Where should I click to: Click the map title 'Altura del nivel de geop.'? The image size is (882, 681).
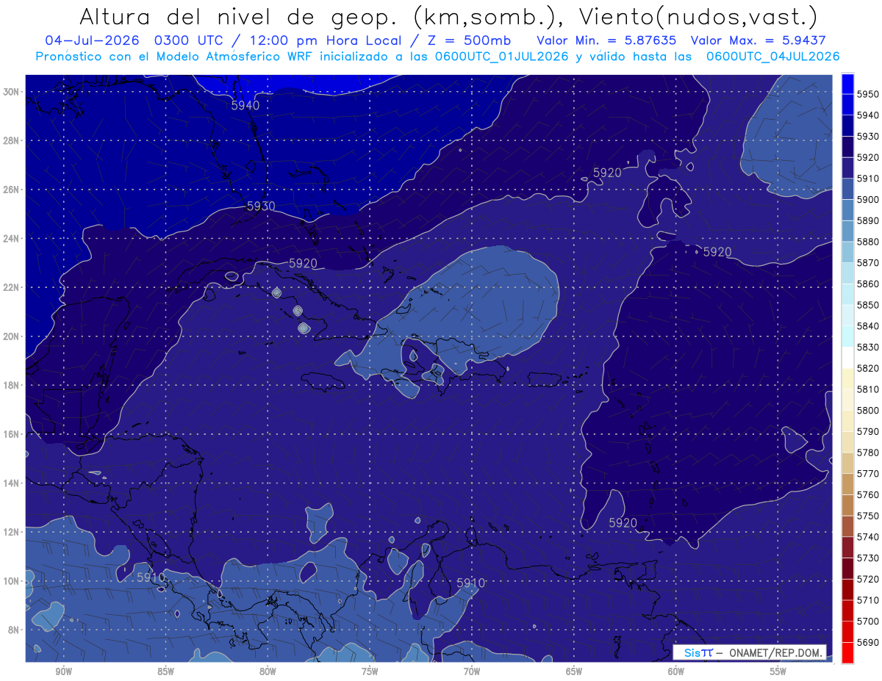[240, 16]
